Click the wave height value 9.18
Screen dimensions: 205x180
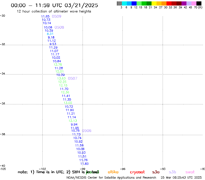pos(51,37)
